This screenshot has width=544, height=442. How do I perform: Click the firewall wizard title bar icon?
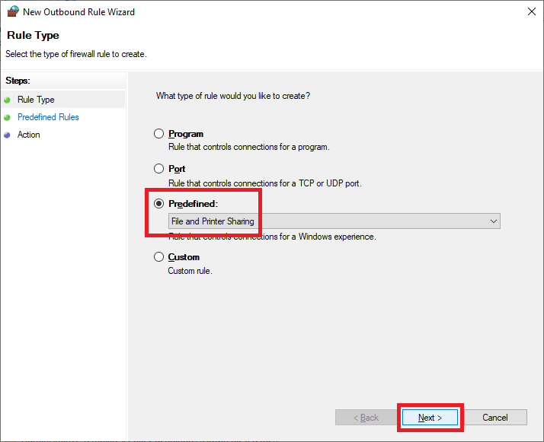pyautogui.click(x=12, y=11)
